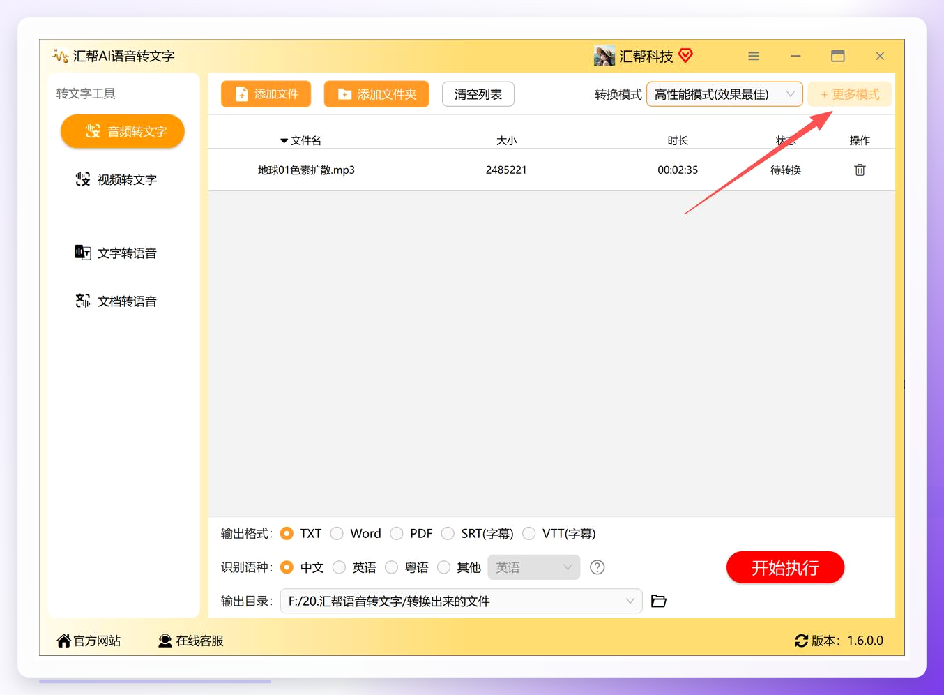This screenshot has width=944, height=695.
Task: Select TXT output format
Action: [287, 533]
